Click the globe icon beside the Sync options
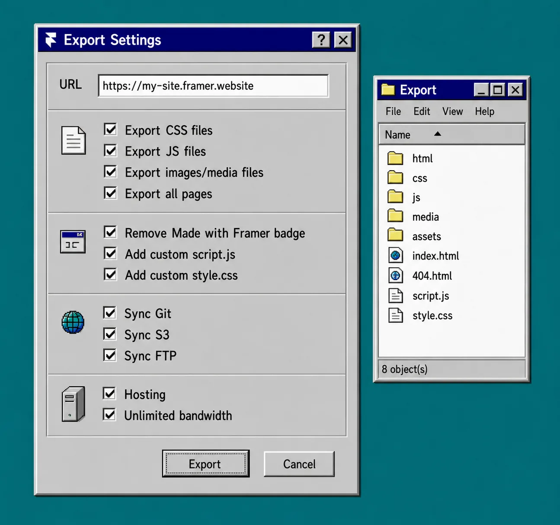Screen dimensions: 560x525 73,322
